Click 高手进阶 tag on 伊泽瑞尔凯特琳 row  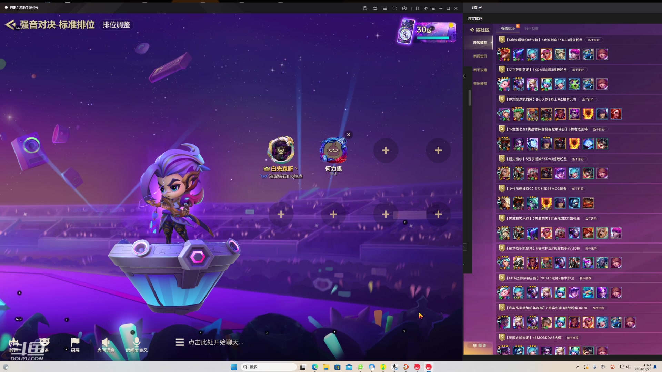[588, 100]
